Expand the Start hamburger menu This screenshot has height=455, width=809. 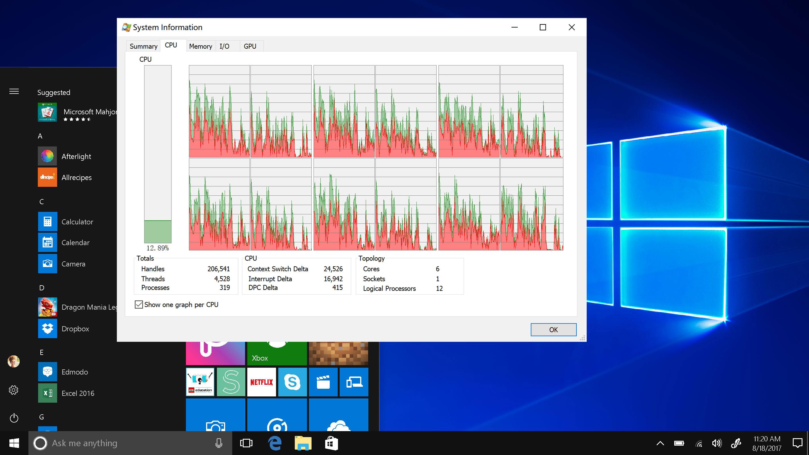14,92
